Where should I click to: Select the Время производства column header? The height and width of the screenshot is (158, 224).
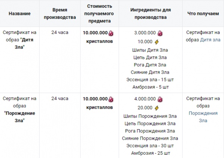coord(60,13)
